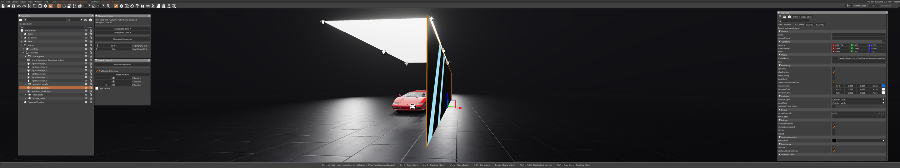The width and height of the screenshot is (900, 168).
Task: Toggle the playAmbient checkbox in Inspector
Action: (x=834, y=72)
